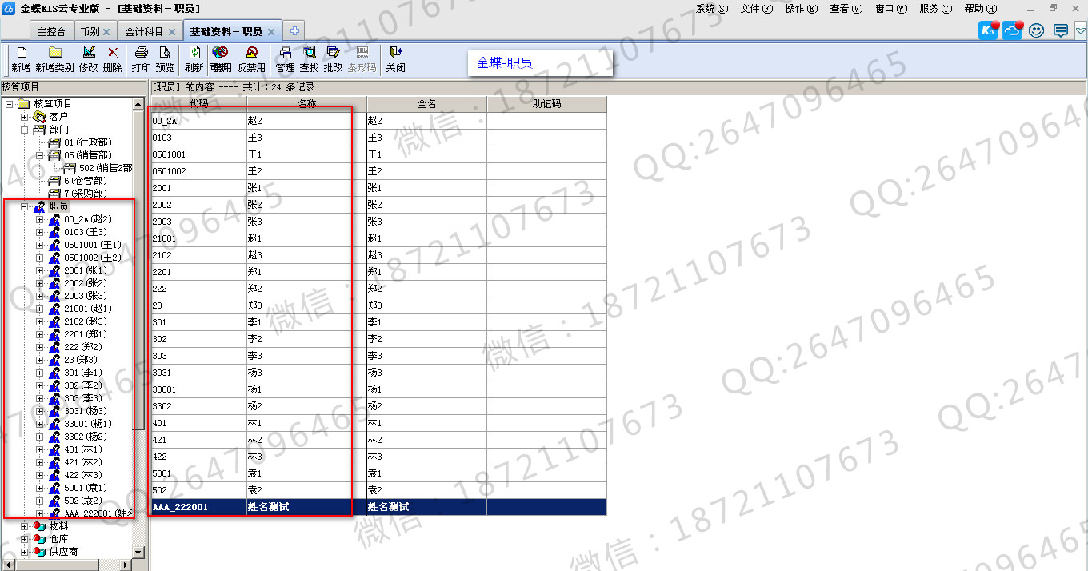The width and height of the screenshot is (1088, 571).
Task: Select the row with code 2201 in table
Action: coord(198,272)
